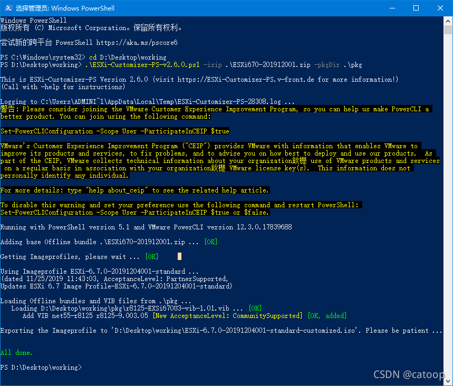Maximize the Windows PowerShell window

tap(416, 8)
